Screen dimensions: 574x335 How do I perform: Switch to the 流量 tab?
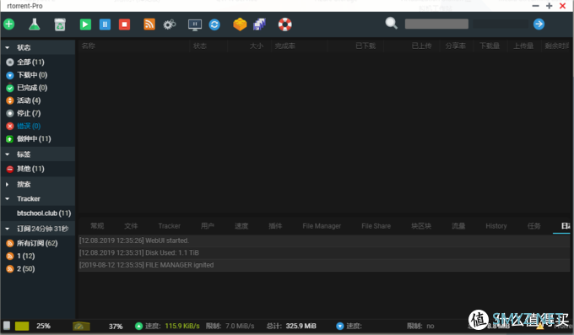click(x=458, y=226)
